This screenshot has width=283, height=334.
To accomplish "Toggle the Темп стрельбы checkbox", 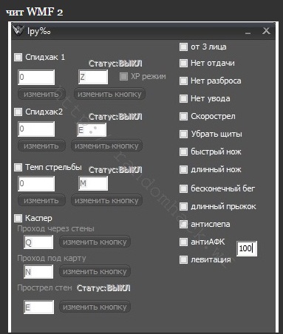I will (18, 167).
